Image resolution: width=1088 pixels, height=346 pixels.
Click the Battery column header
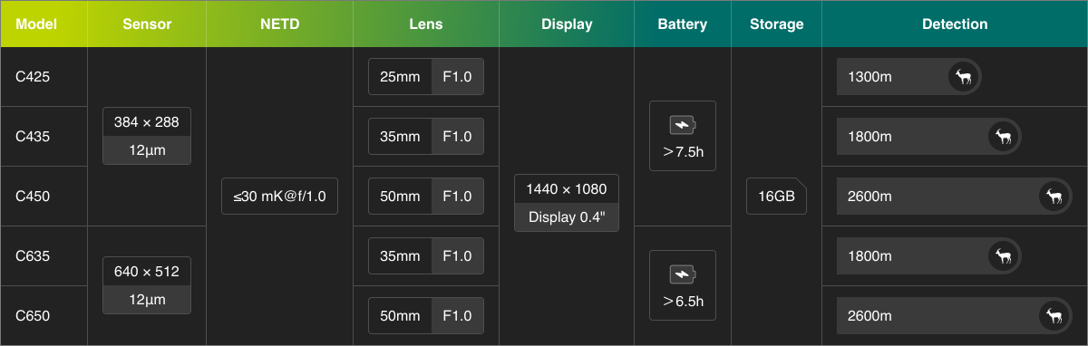point(683,24)
